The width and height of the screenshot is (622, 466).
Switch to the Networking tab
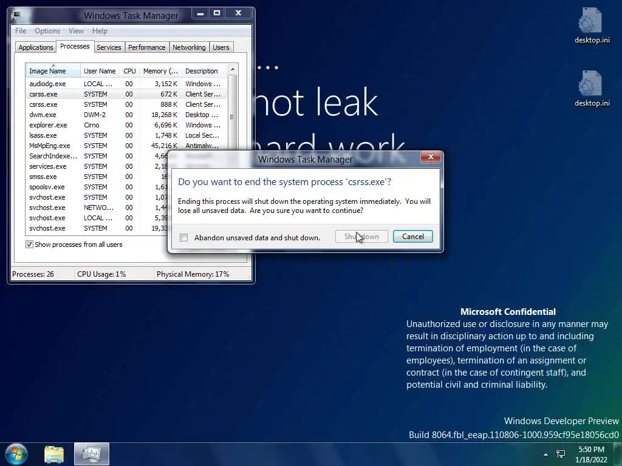tap(189, 47)
